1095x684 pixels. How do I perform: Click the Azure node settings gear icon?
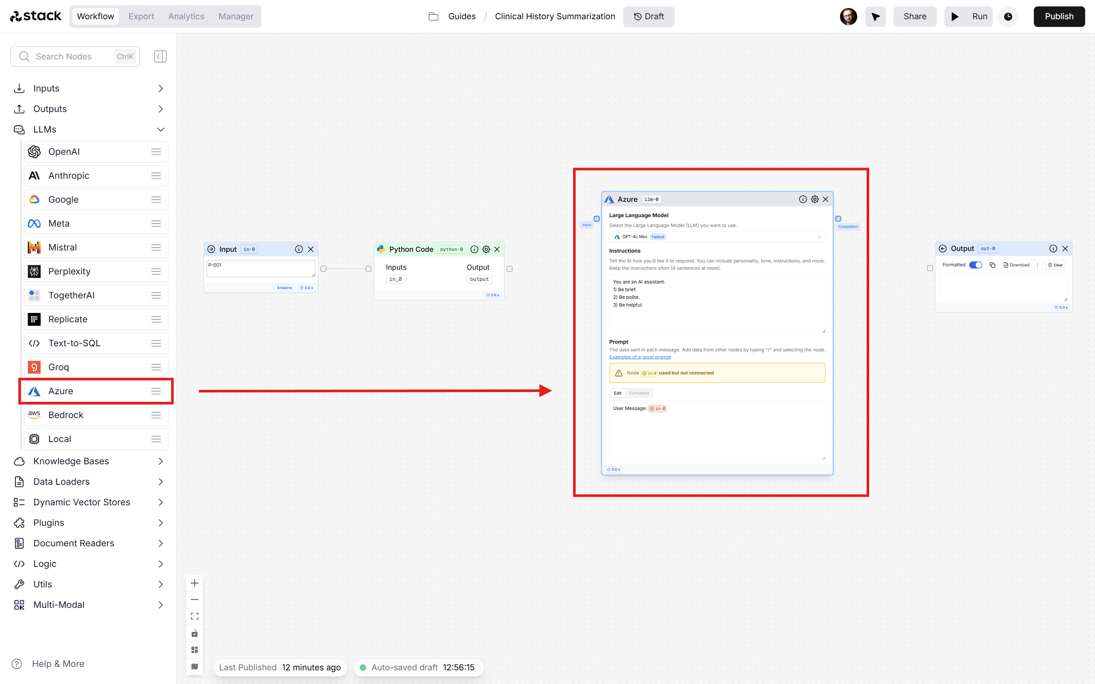[815, 199]
